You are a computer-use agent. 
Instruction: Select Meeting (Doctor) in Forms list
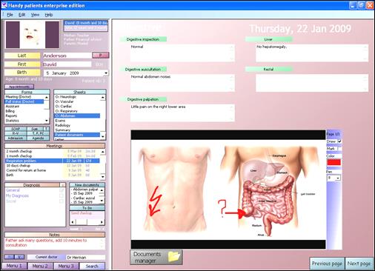[24, 97]
